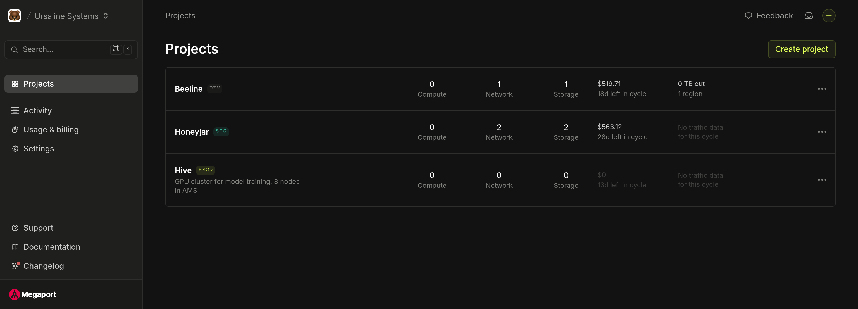Click Hive's GPU cluster description text
The image size is (858, 309).
coord(237,186)
